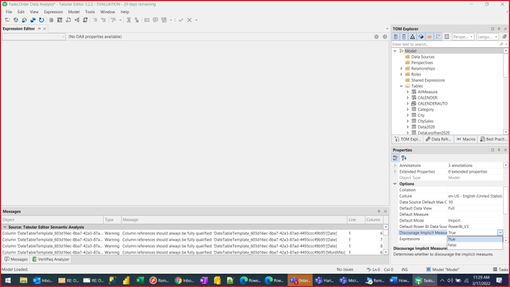
Task: Select the CitySales table
Action: tap(425, 121)
